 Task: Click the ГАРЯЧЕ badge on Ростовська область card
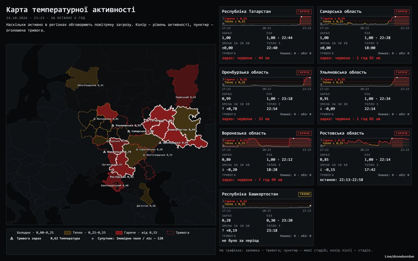coord(402,133)
